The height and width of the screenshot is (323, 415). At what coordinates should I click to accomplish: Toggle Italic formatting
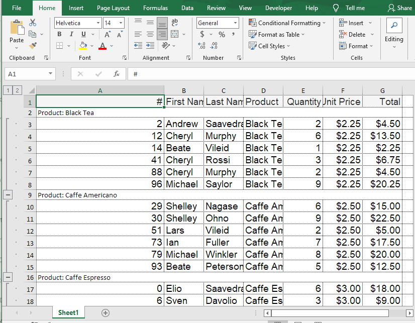click(x=71, y=34)
